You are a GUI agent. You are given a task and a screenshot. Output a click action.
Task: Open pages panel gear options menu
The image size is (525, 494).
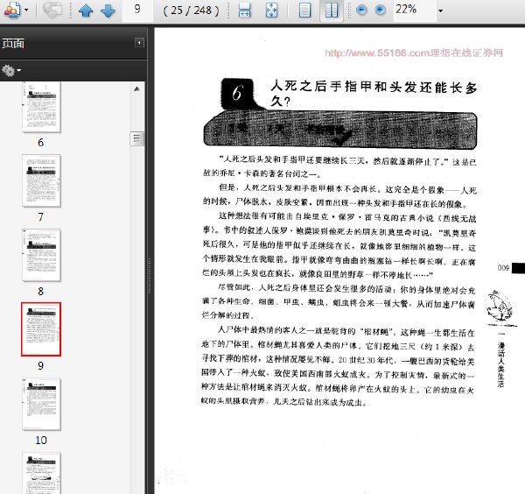[11, 70]
